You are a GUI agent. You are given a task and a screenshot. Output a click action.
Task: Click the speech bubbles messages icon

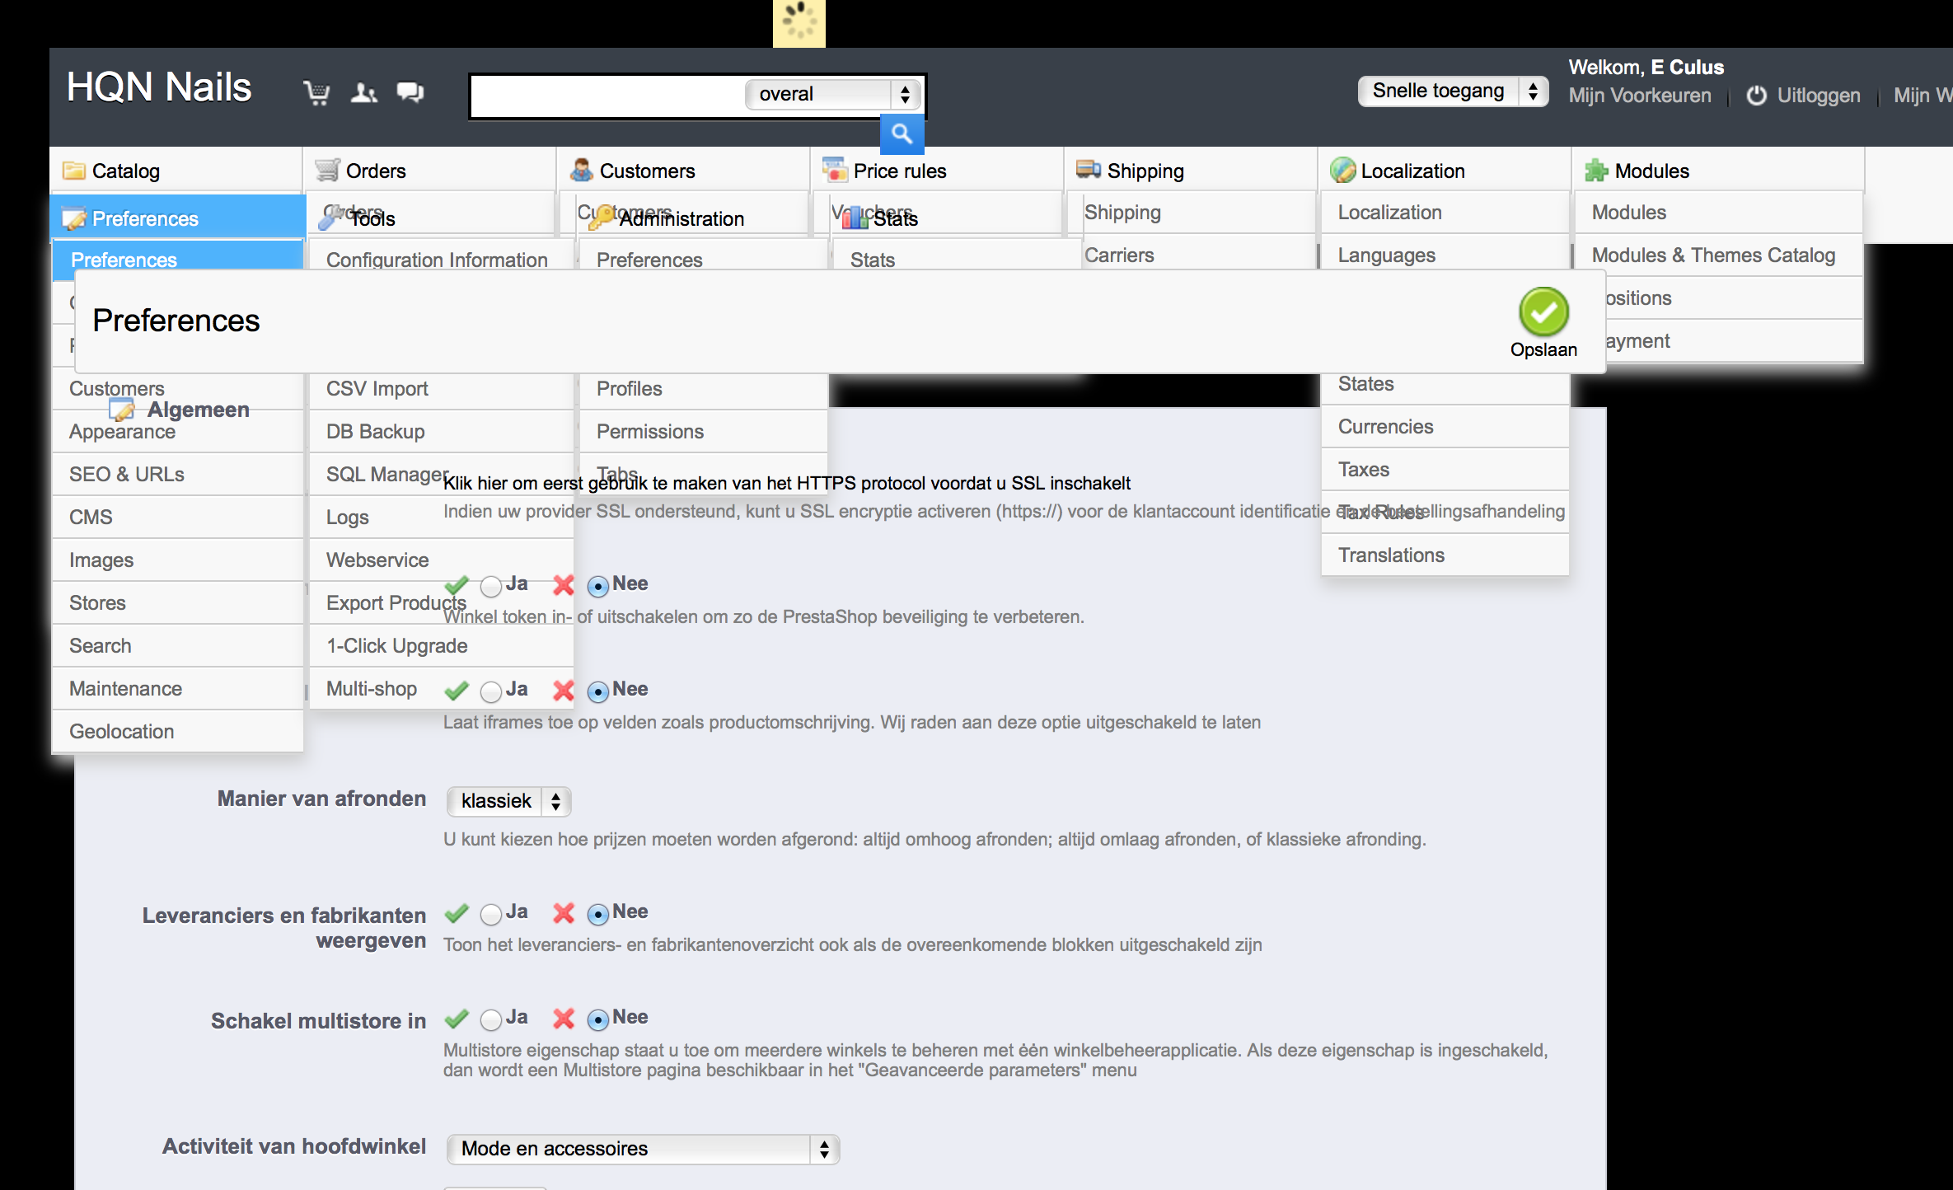pyautogui.click(x=410, y=92)
